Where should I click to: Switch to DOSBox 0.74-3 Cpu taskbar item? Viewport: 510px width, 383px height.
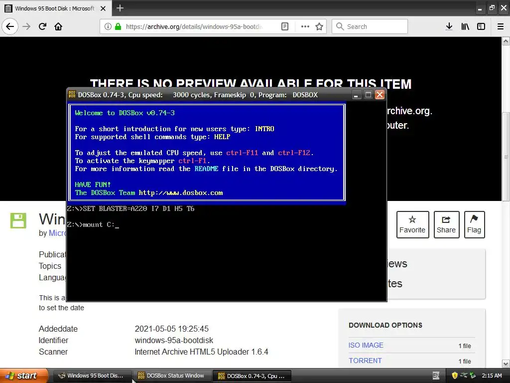click(252, 376)
